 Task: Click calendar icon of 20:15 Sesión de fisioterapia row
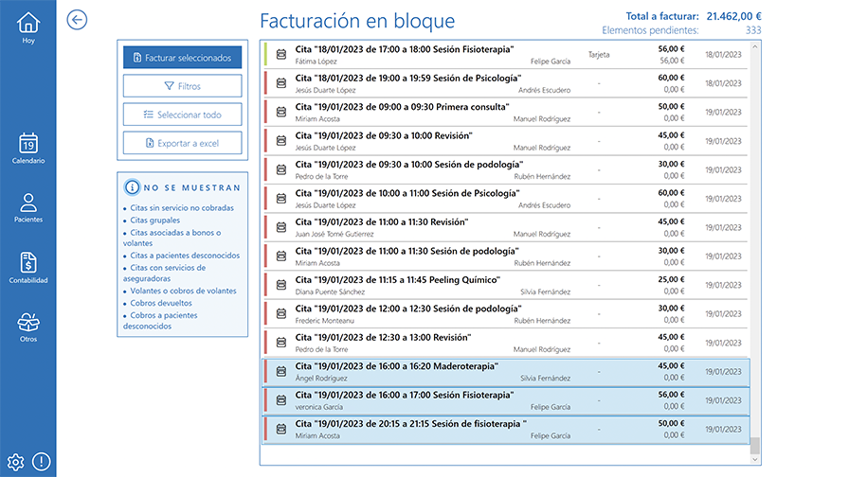[281, 429]
